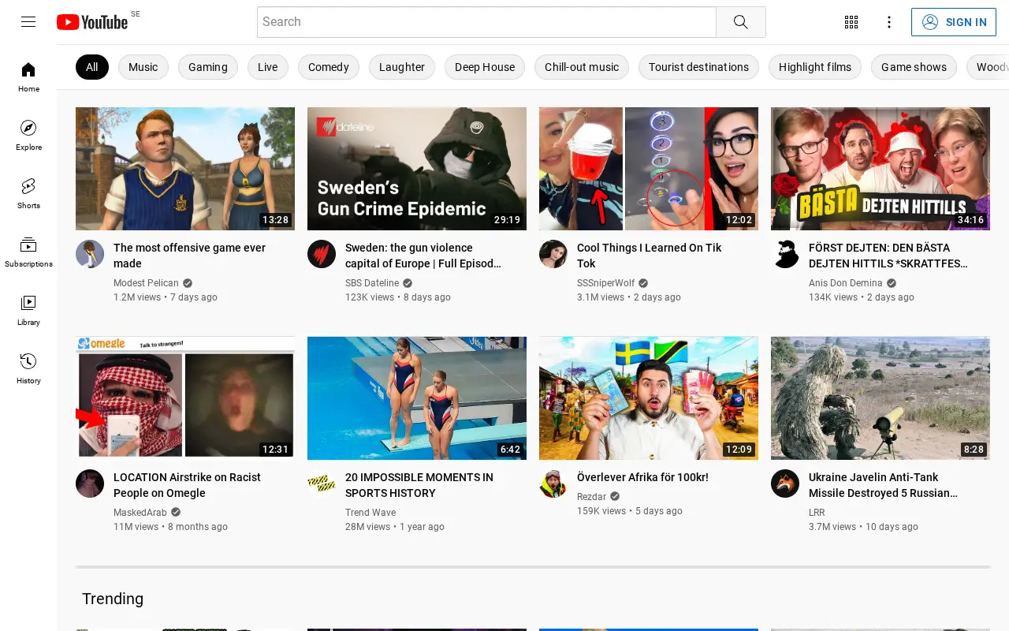
Task: Open MaskedArab channel name link
Action: point(140,513)
